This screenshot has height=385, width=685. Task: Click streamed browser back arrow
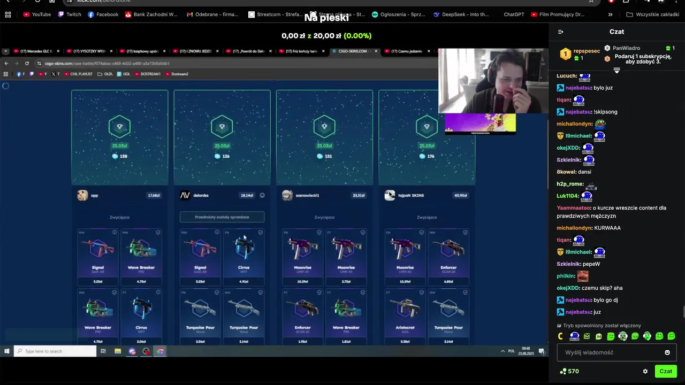click(6, 63)
